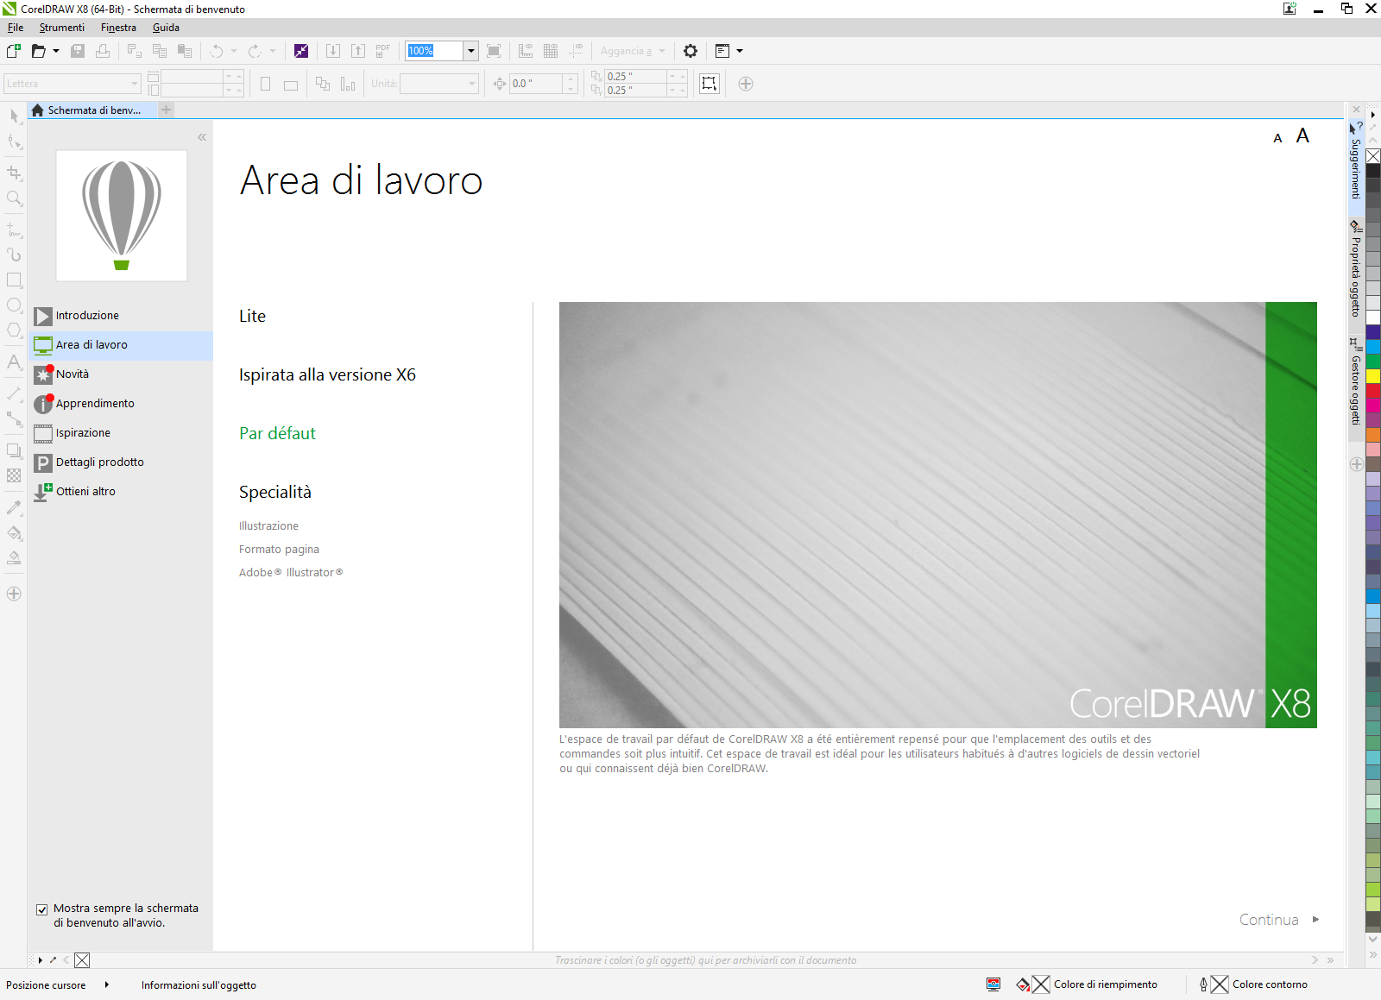Viewport: 1381px width, 1000px height.
Task: Choose the Lite workspace
Action: [x=252, y=316]
